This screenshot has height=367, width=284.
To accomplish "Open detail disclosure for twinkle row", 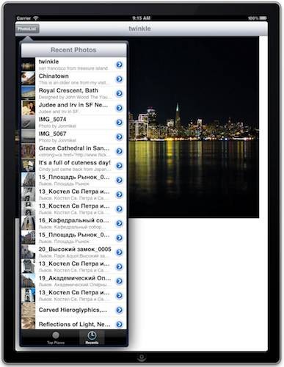I will click(119, 65).
